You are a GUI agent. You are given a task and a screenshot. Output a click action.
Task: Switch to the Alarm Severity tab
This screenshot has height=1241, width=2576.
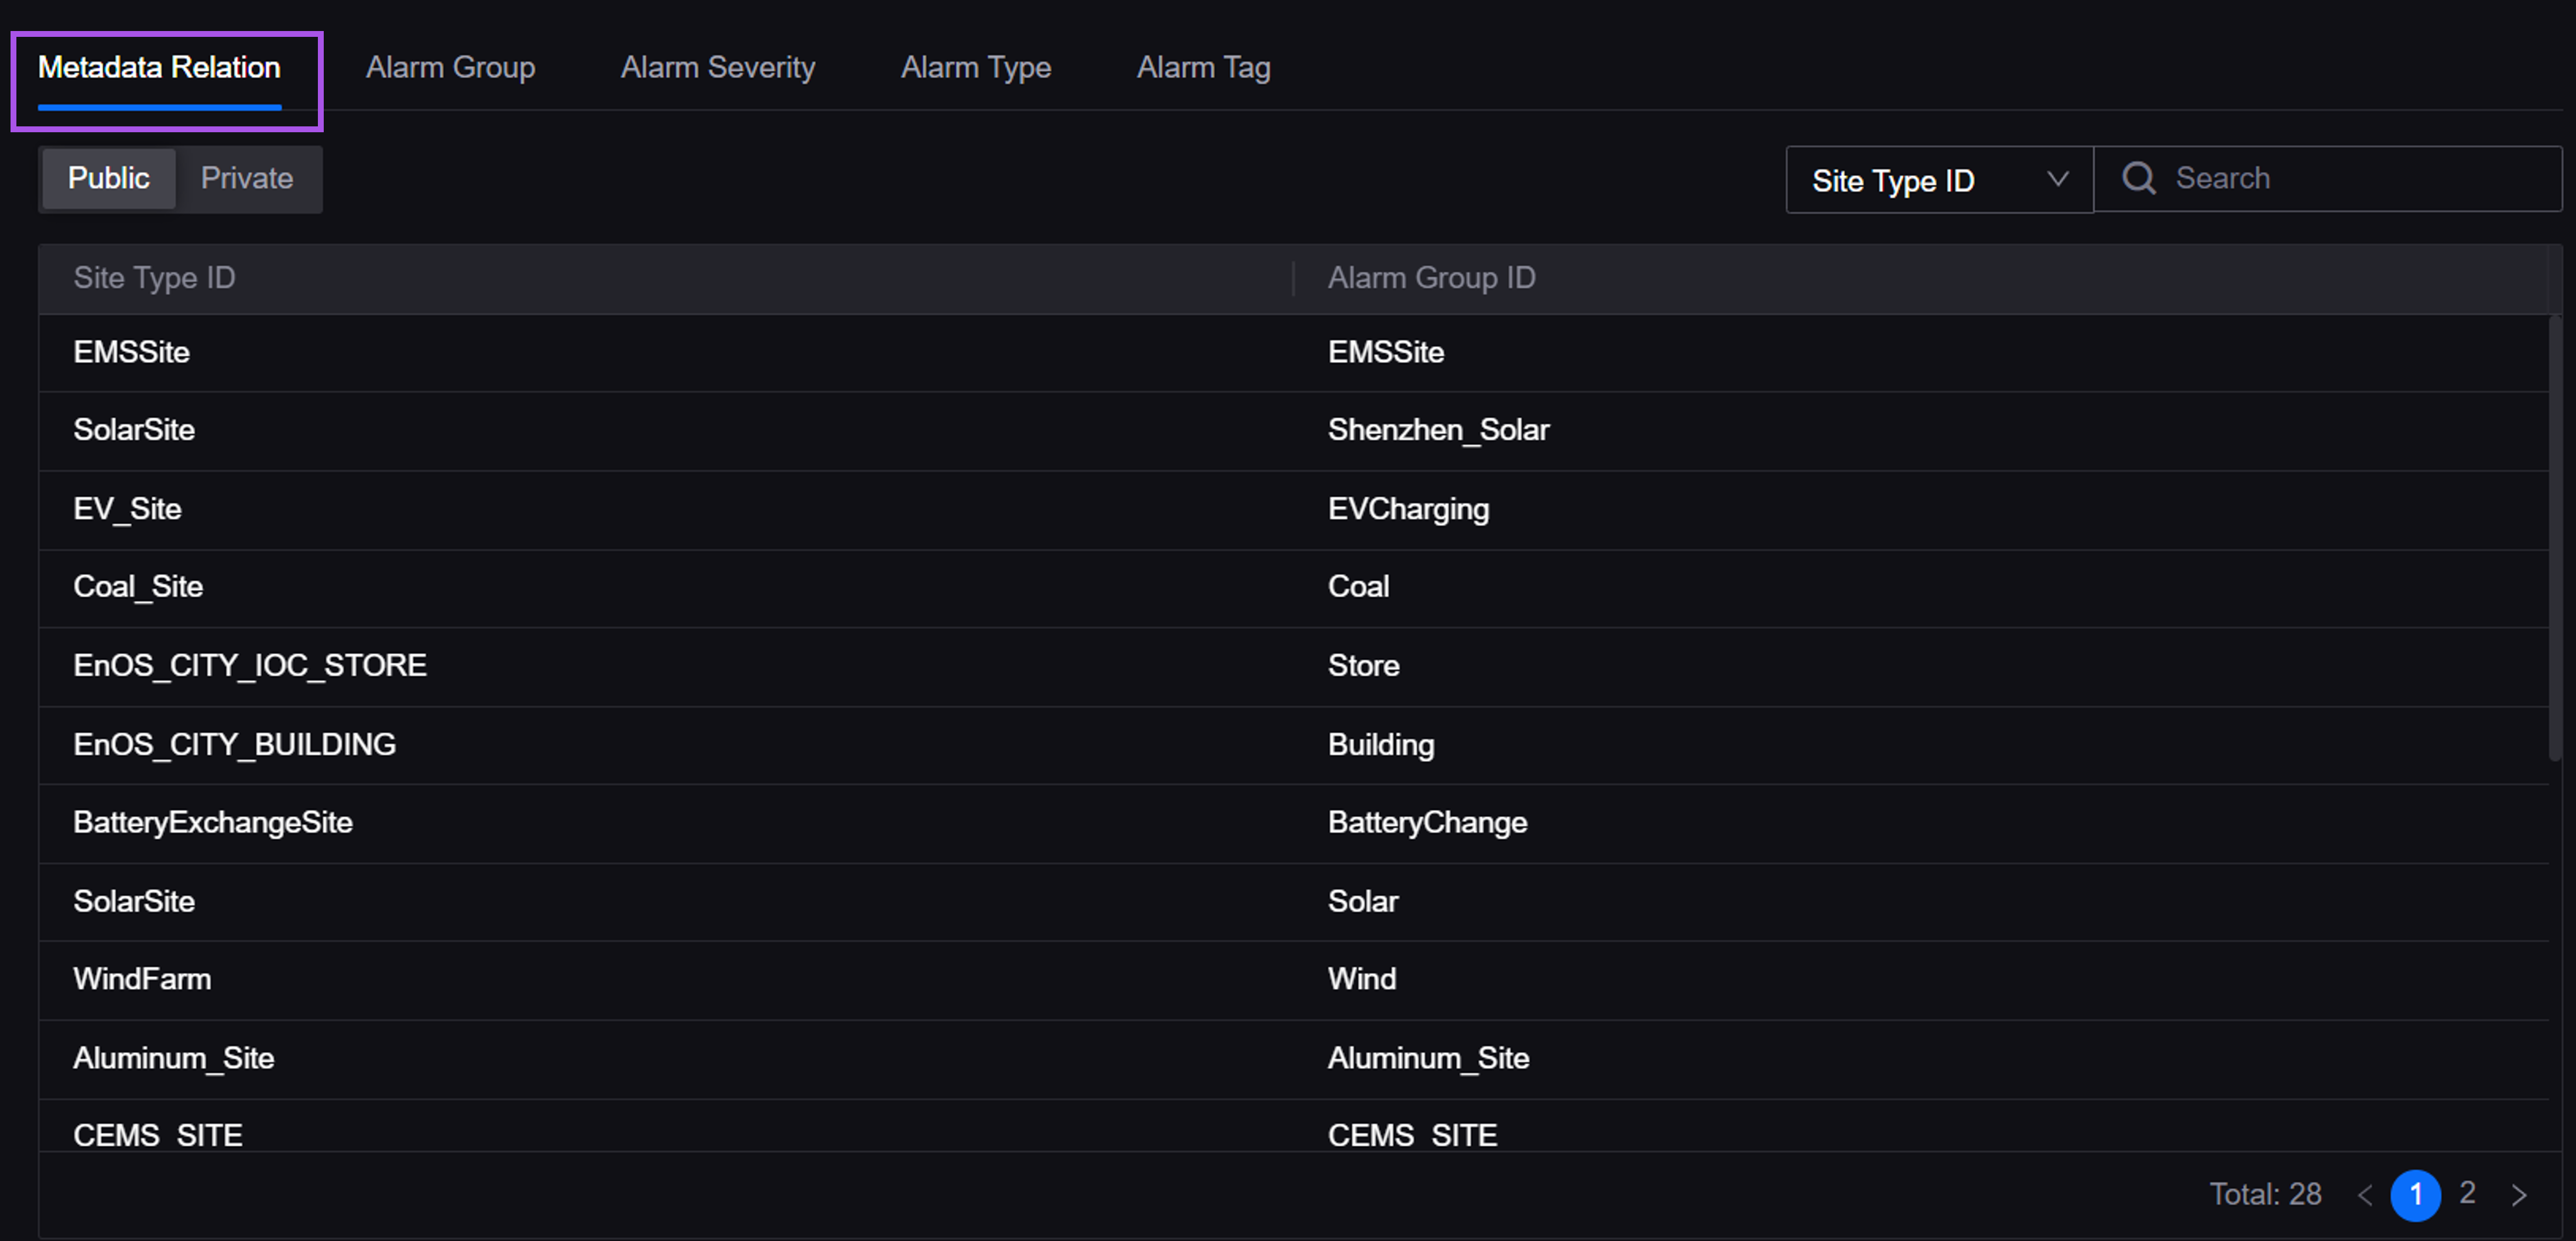point(717,68)
